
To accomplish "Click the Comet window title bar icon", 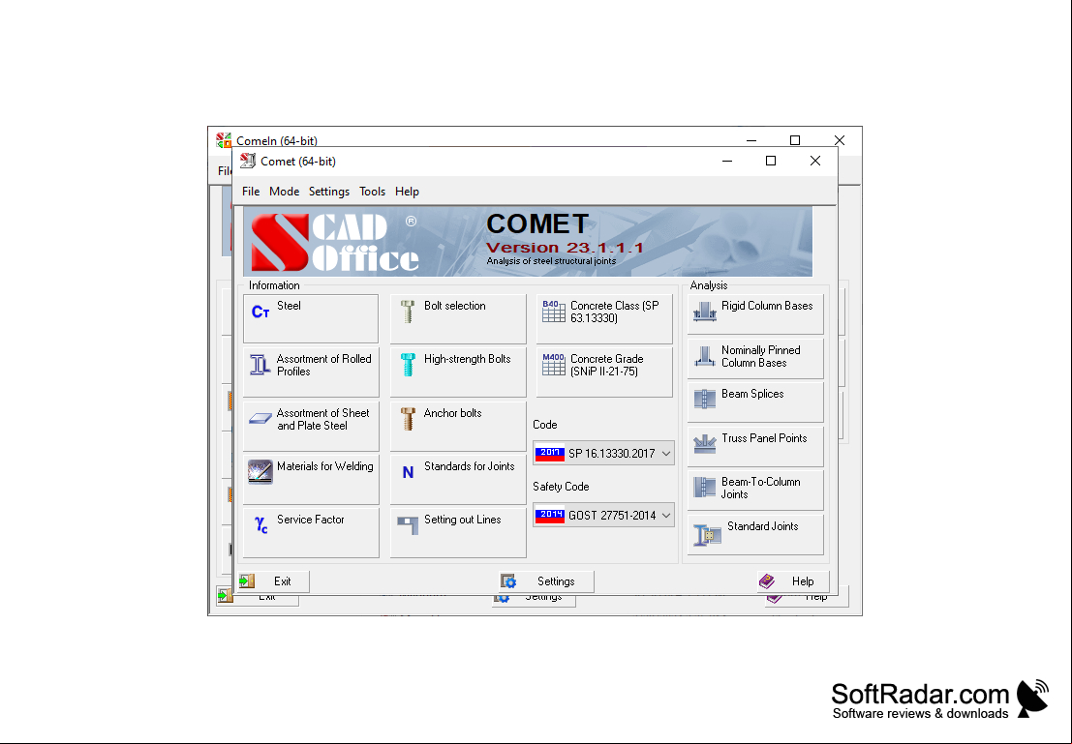I will [x=248, y=162].
